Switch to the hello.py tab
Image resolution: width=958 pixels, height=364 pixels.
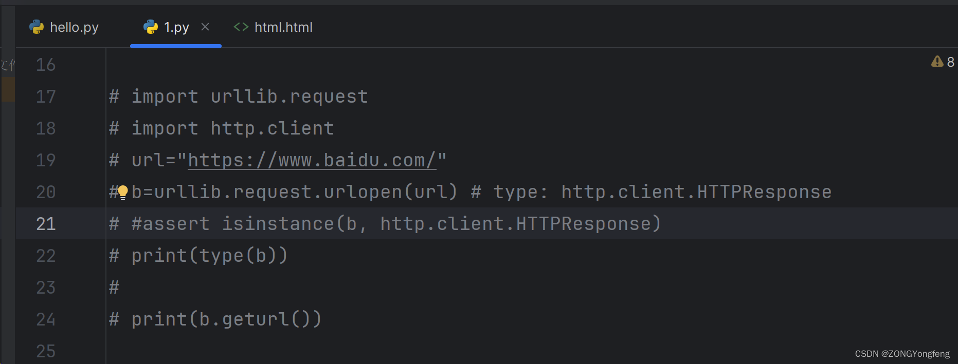tap(74, 27)
